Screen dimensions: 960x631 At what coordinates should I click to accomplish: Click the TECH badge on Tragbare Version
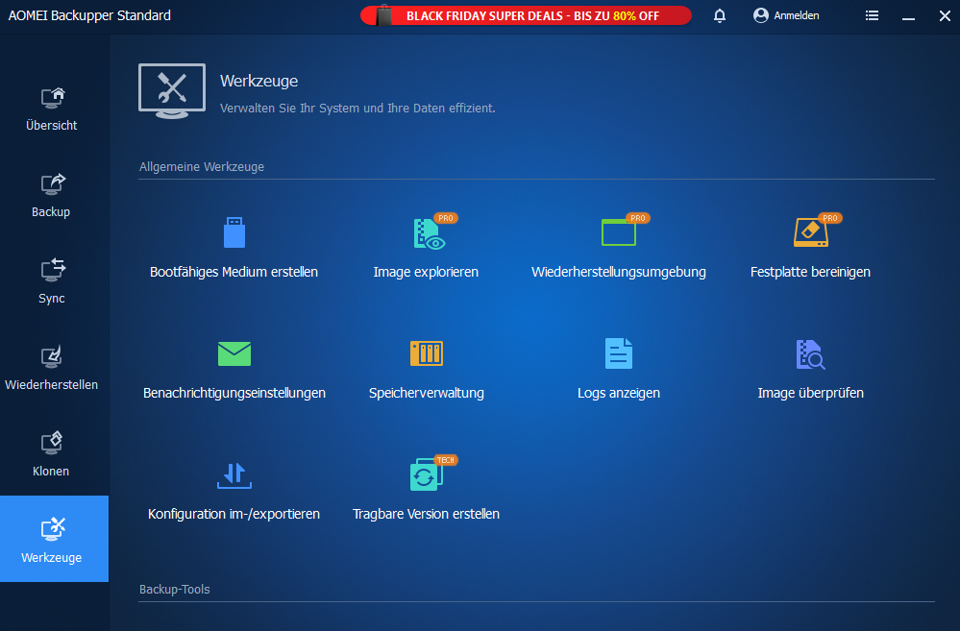pyautogui.click(x=446, y=460)
